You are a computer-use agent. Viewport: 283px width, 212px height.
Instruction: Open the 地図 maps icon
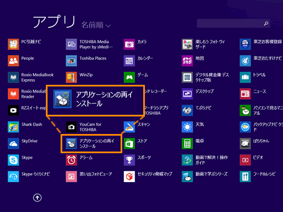click(x=187, y=60)
